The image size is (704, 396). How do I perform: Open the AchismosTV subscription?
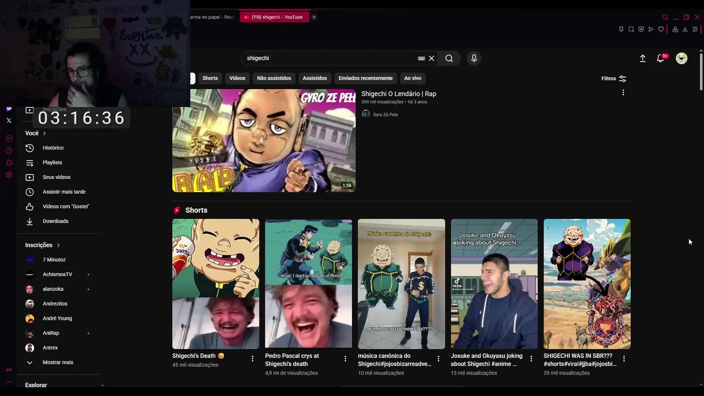tap(57, 274)
